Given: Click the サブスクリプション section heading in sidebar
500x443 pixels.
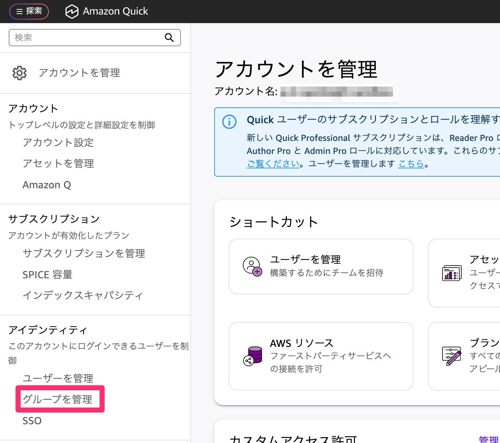Looking at the screenshot, I should (54, 219).
